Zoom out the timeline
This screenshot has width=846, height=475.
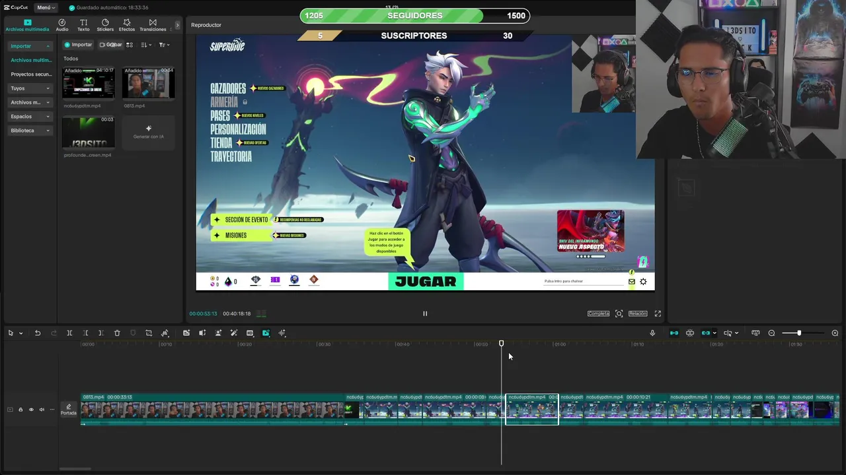771,333
